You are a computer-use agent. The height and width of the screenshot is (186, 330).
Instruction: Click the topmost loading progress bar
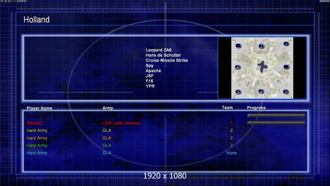click(276, 115)
